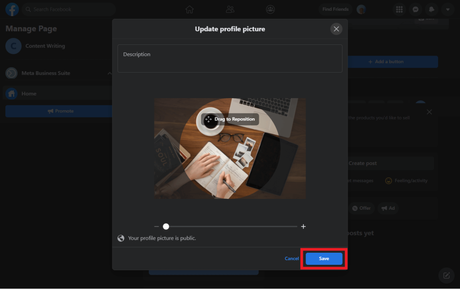Save the profile picture
Screen dimensions: 460x289
324,259
